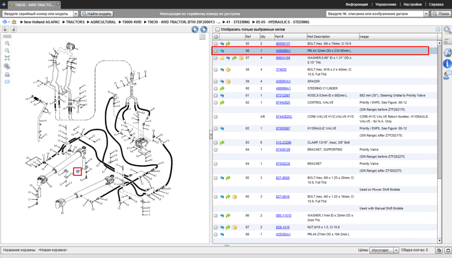Print the steering hydraulics diagram

[x=7, y=75]
